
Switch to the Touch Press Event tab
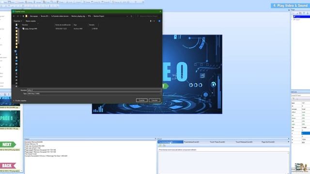pyautogui.click(x=217, y=142)
